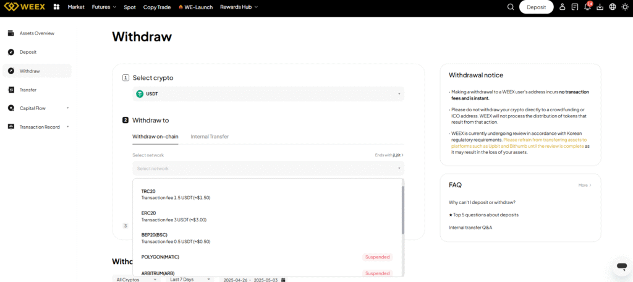Click the 2025-05-03 end date field
This screenshot has width=633, height=282.
(266, 280)
